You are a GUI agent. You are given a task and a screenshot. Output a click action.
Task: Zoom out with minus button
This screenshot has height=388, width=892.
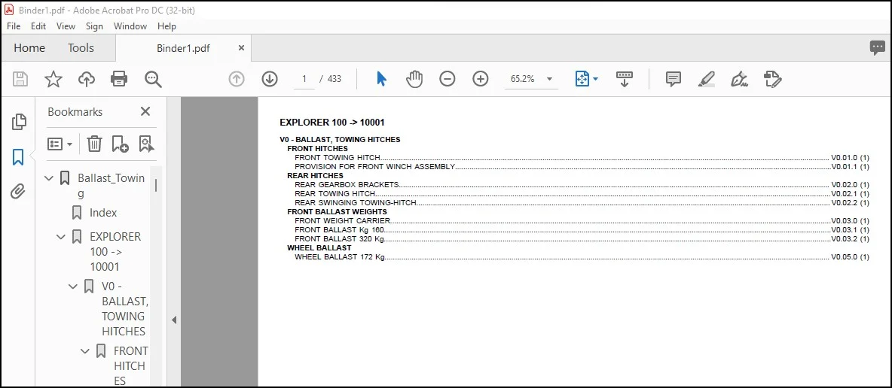(x=448, y=79)
